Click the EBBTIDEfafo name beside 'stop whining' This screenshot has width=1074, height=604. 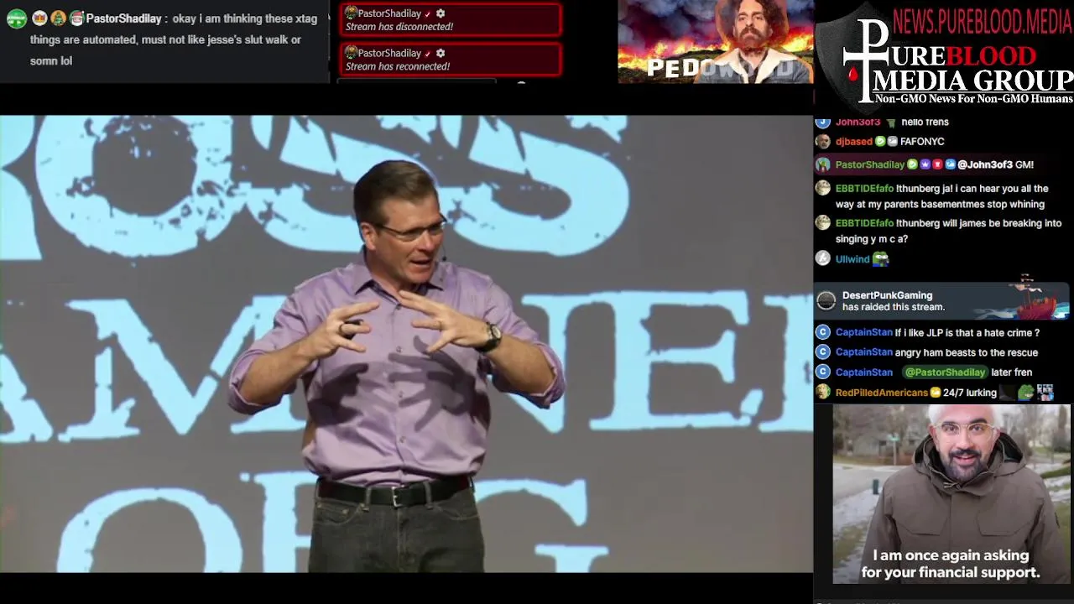pos(864,189)
